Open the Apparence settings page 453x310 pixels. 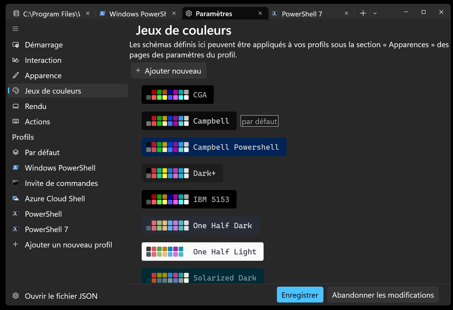pyautogui.click(x=68, y=76)
